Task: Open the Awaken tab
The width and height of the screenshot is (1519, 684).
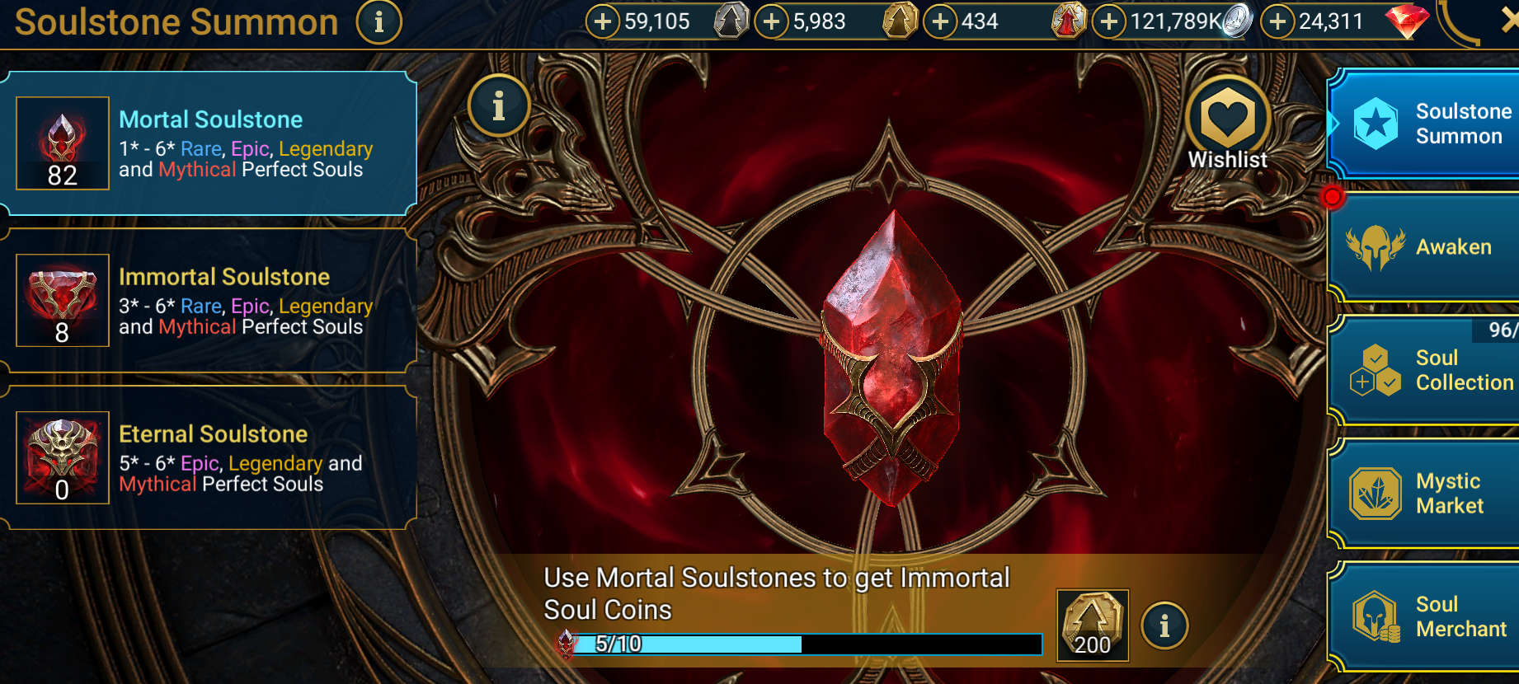Action: tap(1424, 246)
